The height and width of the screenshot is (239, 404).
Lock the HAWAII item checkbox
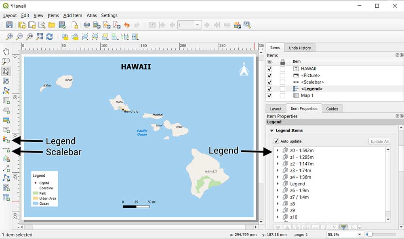[x=283, y=69]
